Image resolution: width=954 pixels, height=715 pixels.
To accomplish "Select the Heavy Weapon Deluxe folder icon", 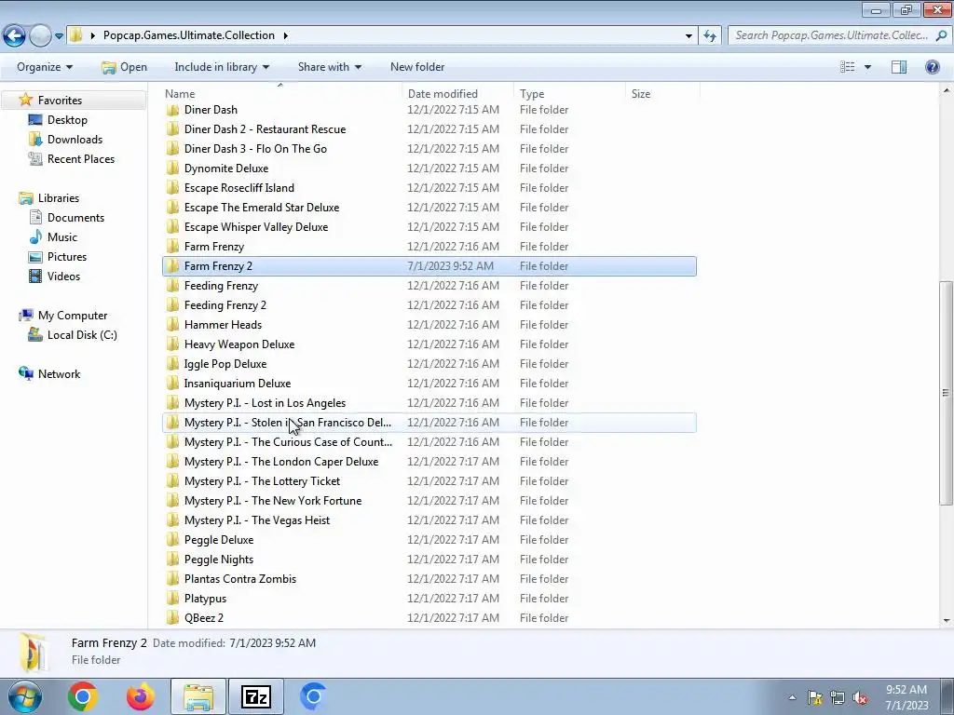I will pos(172,344).
